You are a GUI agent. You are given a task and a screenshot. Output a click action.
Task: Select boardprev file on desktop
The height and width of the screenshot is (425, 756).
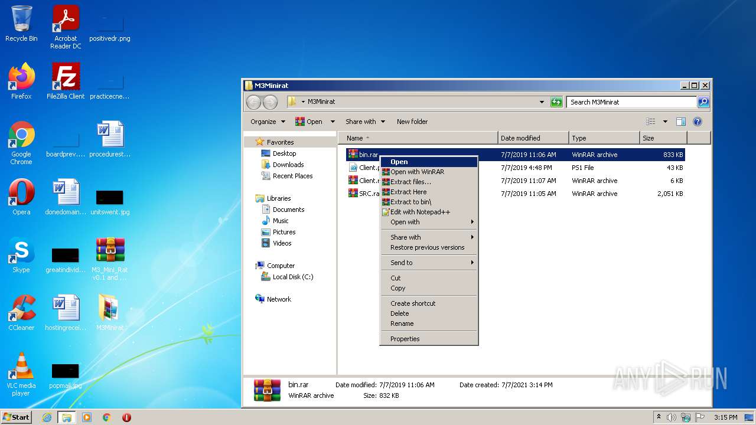click(x=66, y=143)
